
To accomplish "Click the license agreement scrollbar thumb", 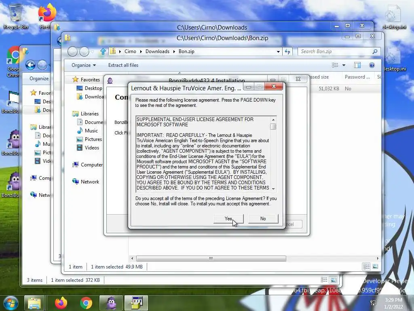I will (x=273, y=127).
